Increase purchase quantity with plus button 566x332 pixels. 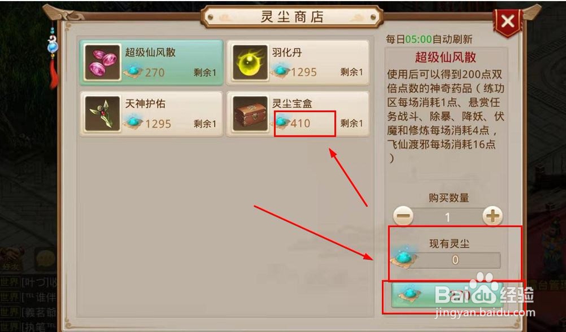[x=492, y=216]
